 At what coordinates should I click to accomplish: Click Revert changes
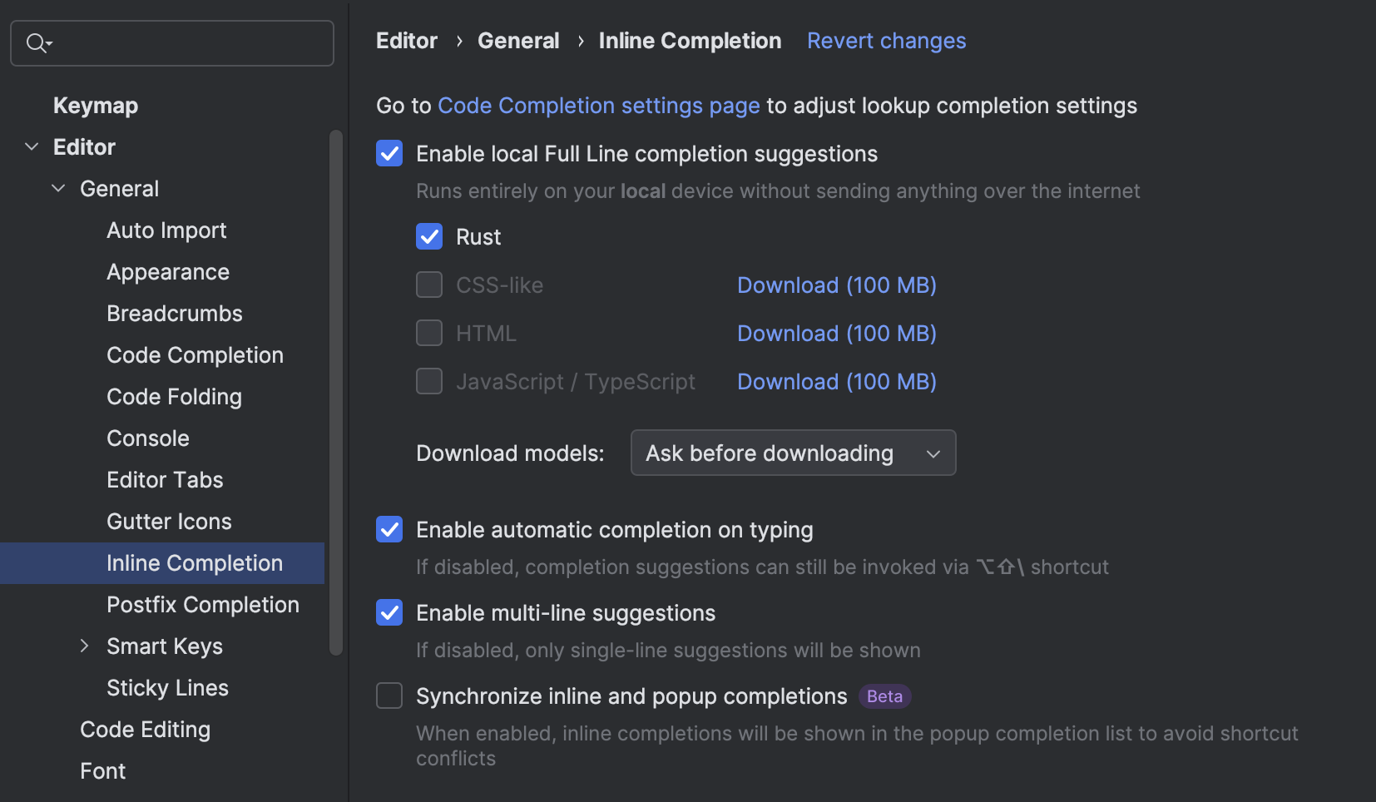886,40
